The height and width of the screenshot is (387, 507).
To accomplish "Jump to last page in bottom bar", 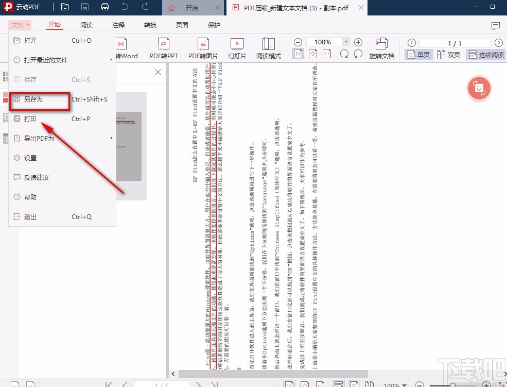I will (x=214, y=384).
